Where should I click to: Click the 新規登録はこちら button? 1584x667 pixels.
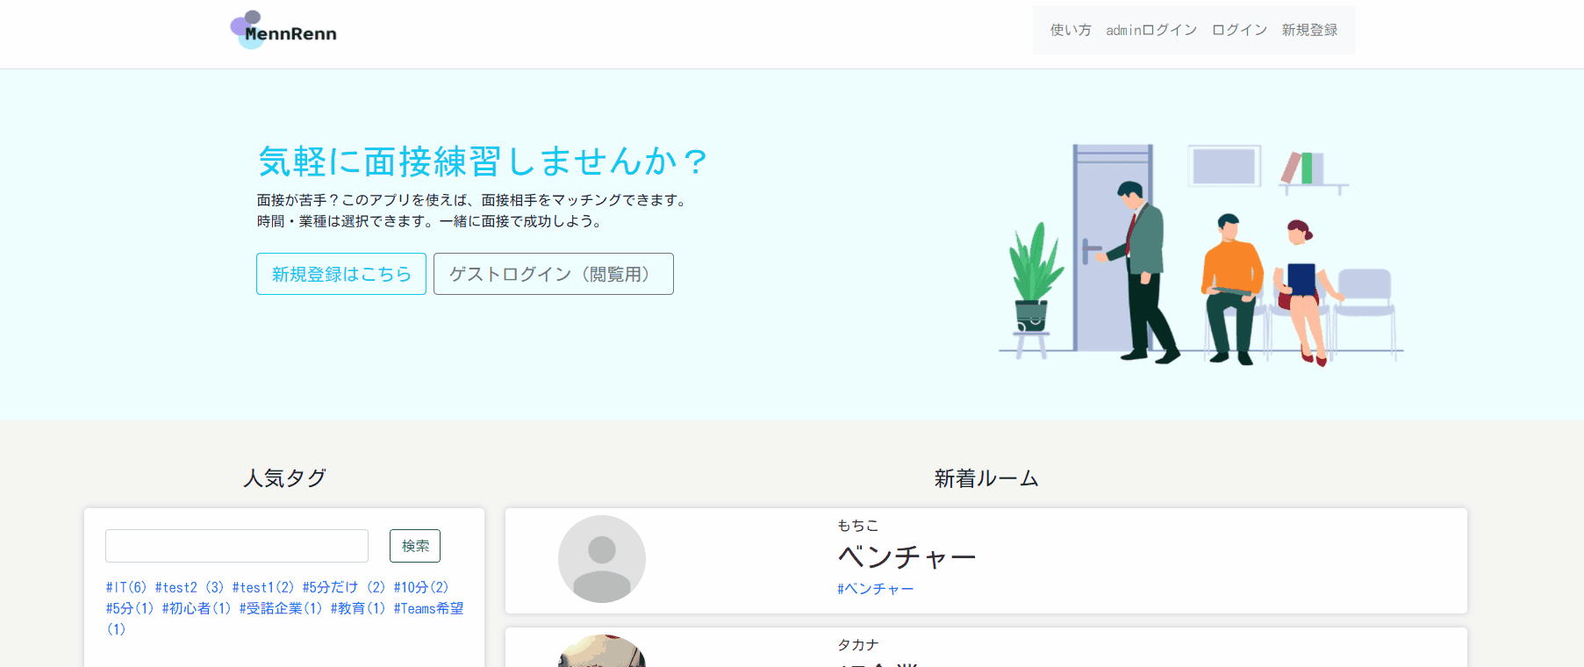coord(341,274)
